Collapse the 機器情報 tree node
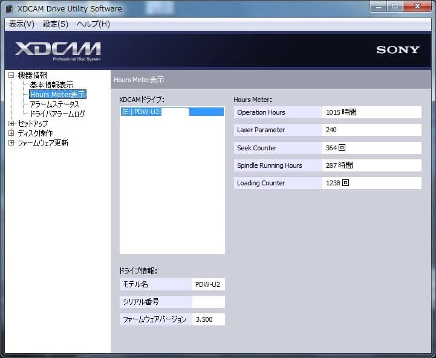The width and height of the screenshot is (436, 358). point(11,75)
